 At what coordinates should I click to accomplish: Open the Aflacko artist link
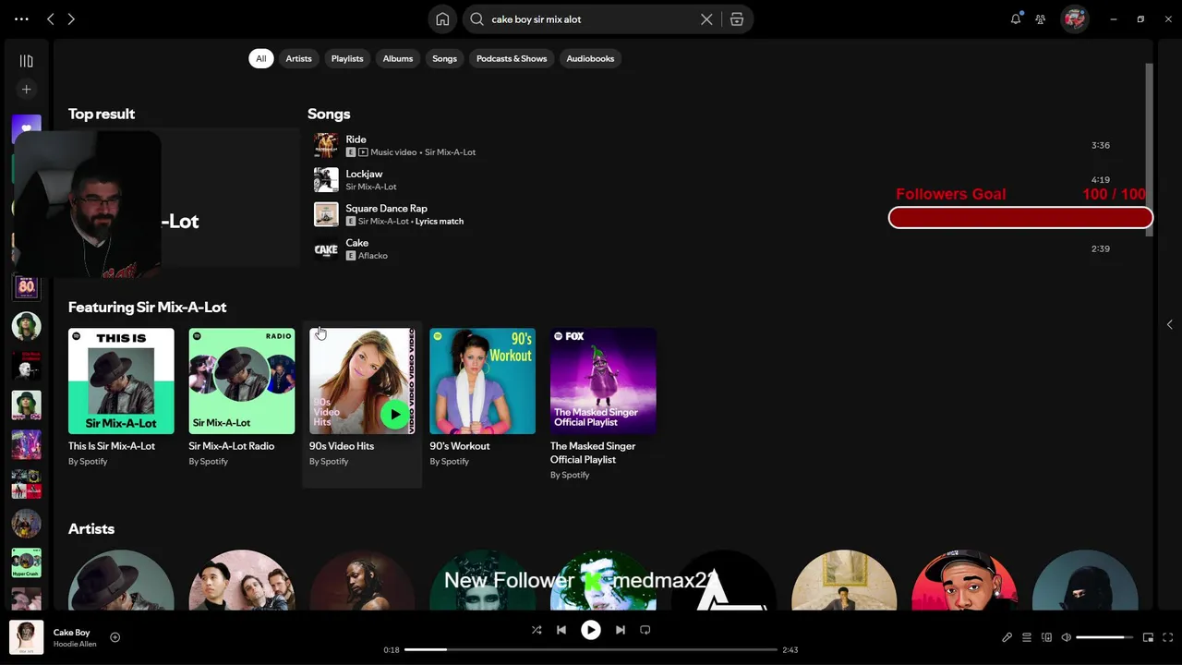(373, 256)
